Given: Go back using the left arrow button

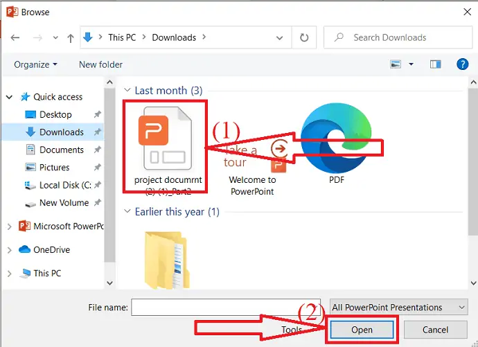Looking at the screenshot, I should [x=15, y=38].
